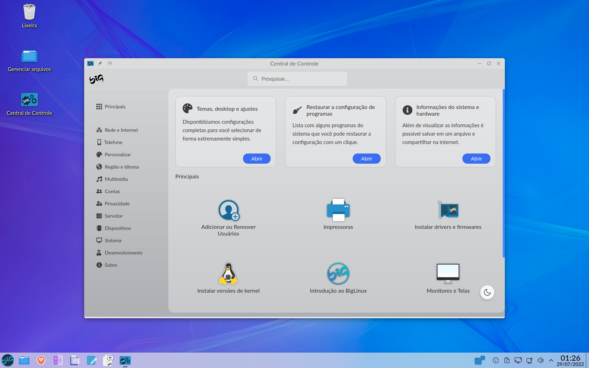The width and height of the screenshot is (589, 368).
Task: Expand hidden system tray icons arrow
Action: click(551, 360)
